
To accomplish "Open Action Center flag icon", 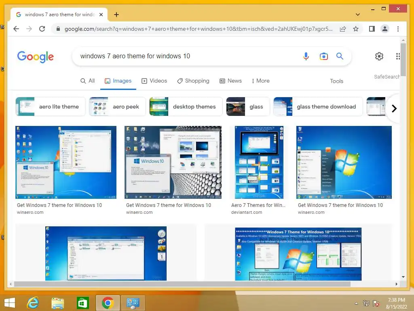I will coord(376,303).
